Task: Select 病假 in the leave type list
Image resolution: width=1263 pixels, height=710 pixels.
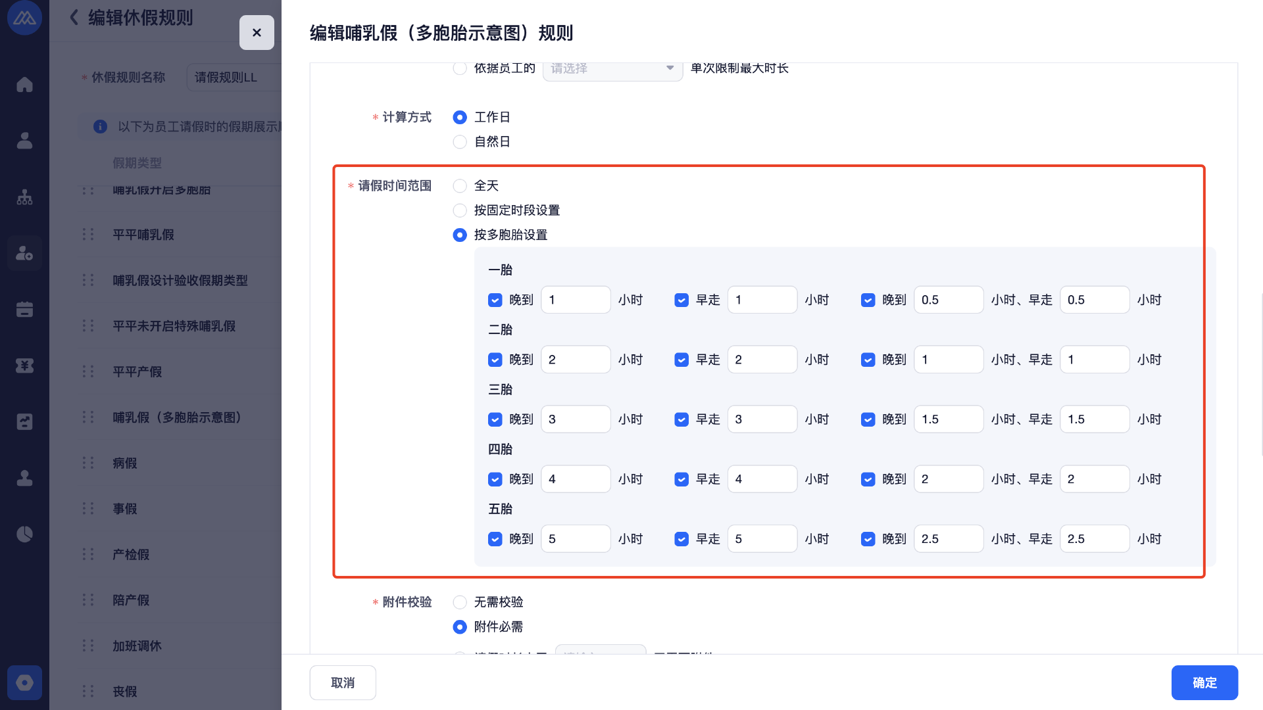Action: coord(125,463)
